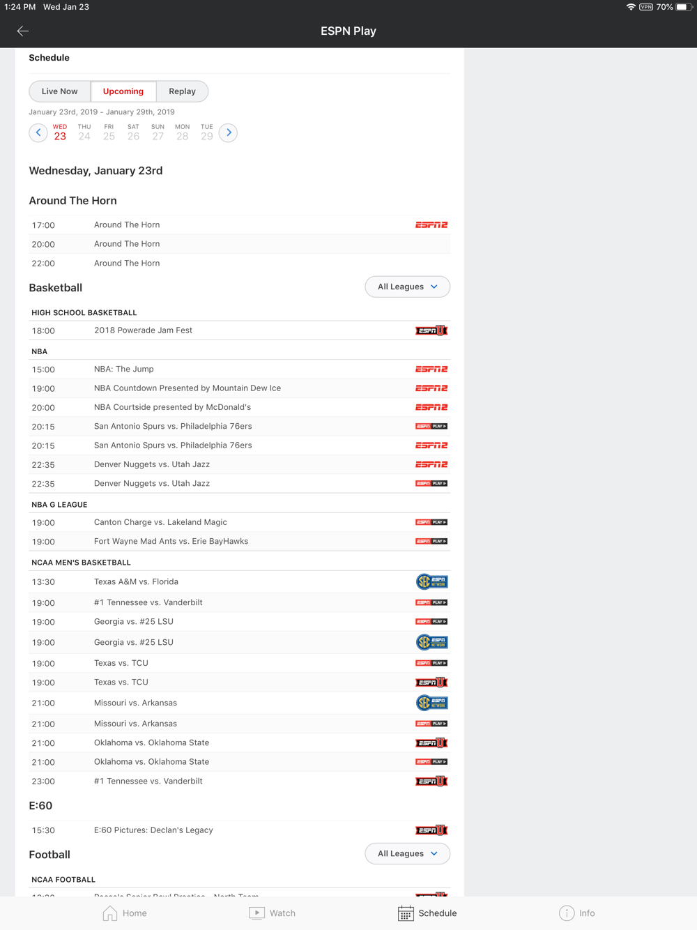The width and height of the screenshot is (697, 930).
Task: Select Monday 28 in date picker
Action: [x=182, y=132]
